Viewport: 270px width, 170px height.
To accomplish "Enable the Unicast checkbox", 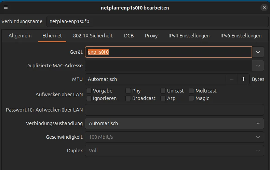I will (163, 91).
